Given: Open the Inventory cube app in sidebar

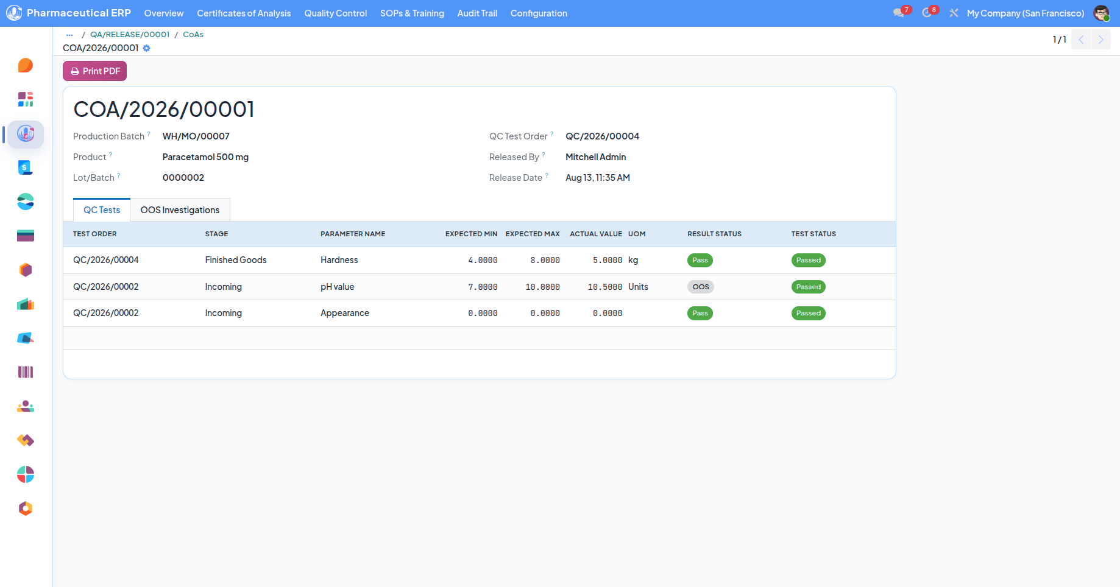Looking at the screenshot, I should [26, 270].
